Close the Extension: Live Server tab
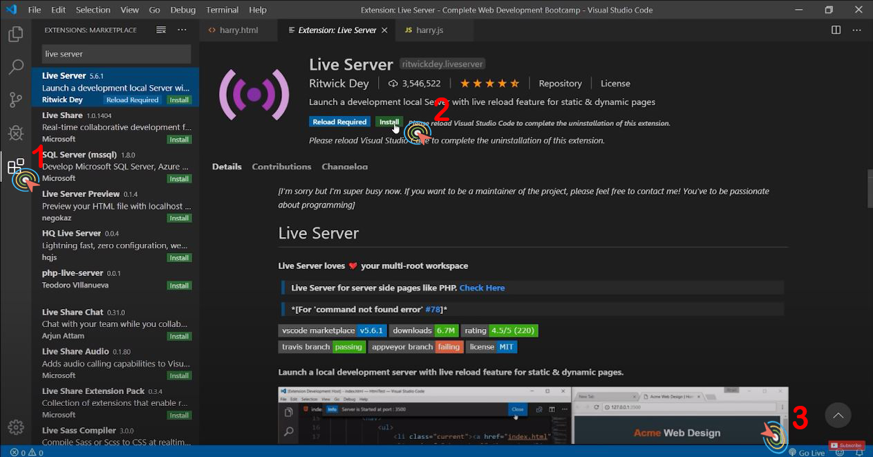 pos(386,30)
